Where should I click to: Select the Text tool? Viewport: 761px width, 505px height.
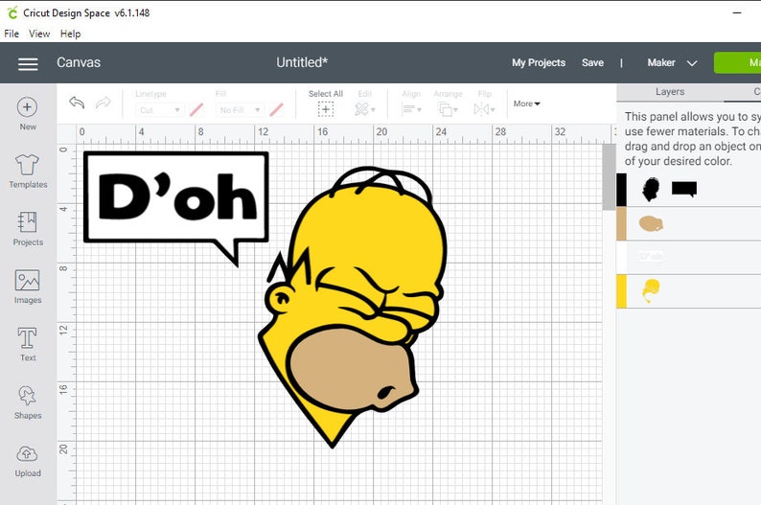pyautogui.click(x=27, y=338)
